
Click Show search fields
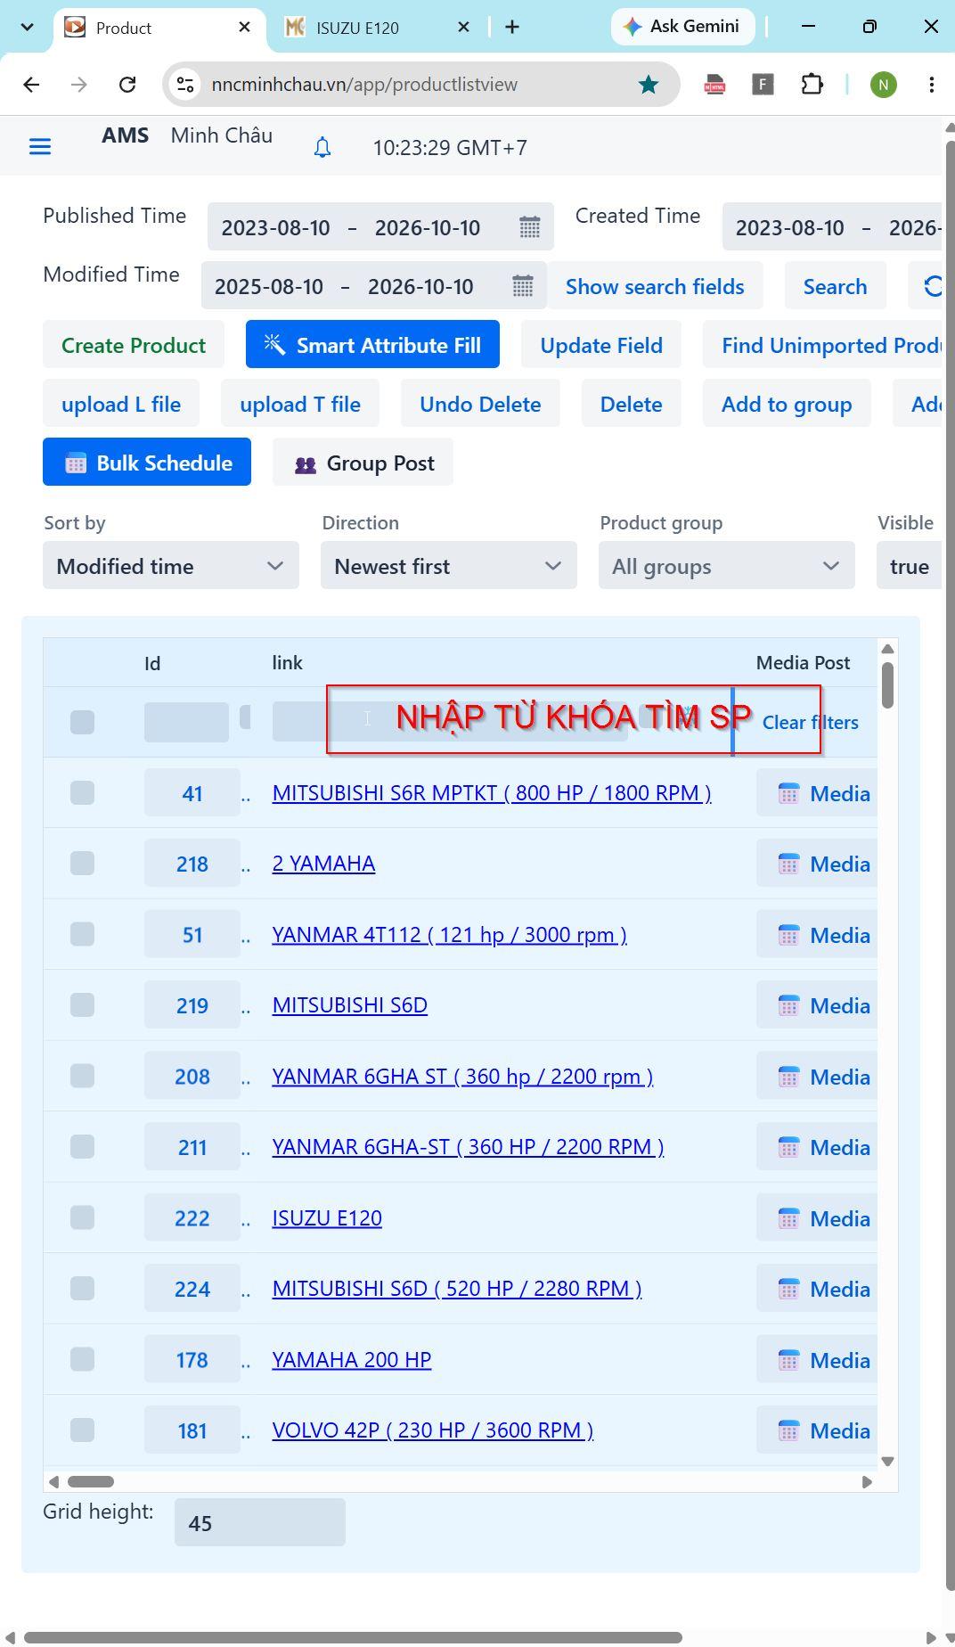[655, 286]
